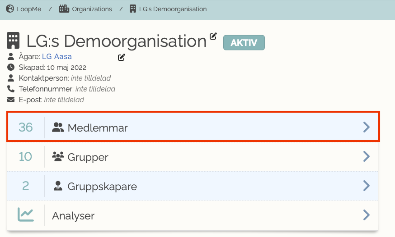
Task: Open owner LG Aasa profile link
Action: pyautogui.click(x=56, y=57)
